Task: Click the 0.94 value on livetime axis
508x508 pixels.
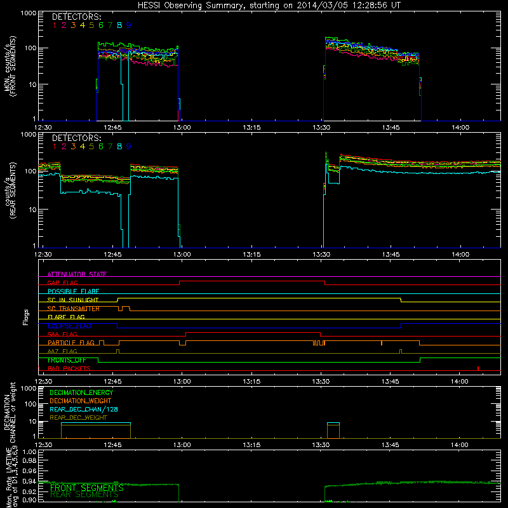Action: (x=29, y=481)
